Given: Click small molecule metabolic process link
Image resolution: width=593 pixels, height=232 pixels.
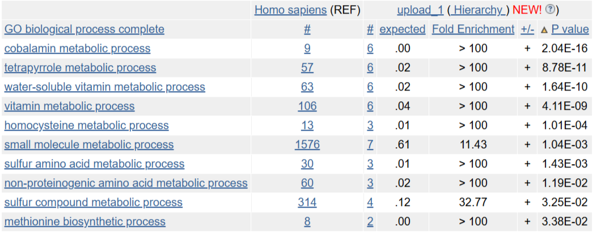Looking at the screenshot, I should pyautogui.click(x=88, y=144).
